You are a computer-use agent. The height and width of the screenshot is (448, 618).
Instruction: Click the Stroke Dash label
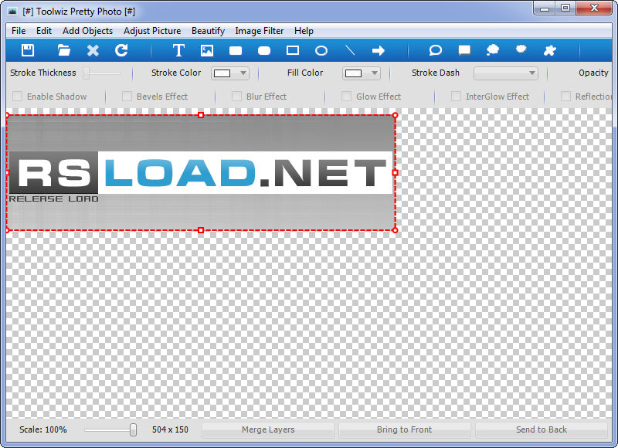coord(436,73)
